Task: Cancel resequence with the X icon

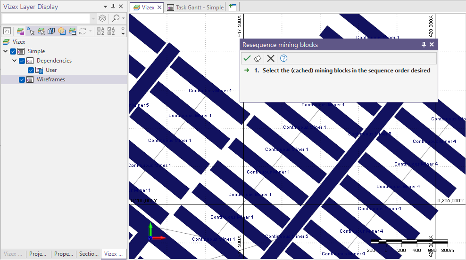Action: 270,58
